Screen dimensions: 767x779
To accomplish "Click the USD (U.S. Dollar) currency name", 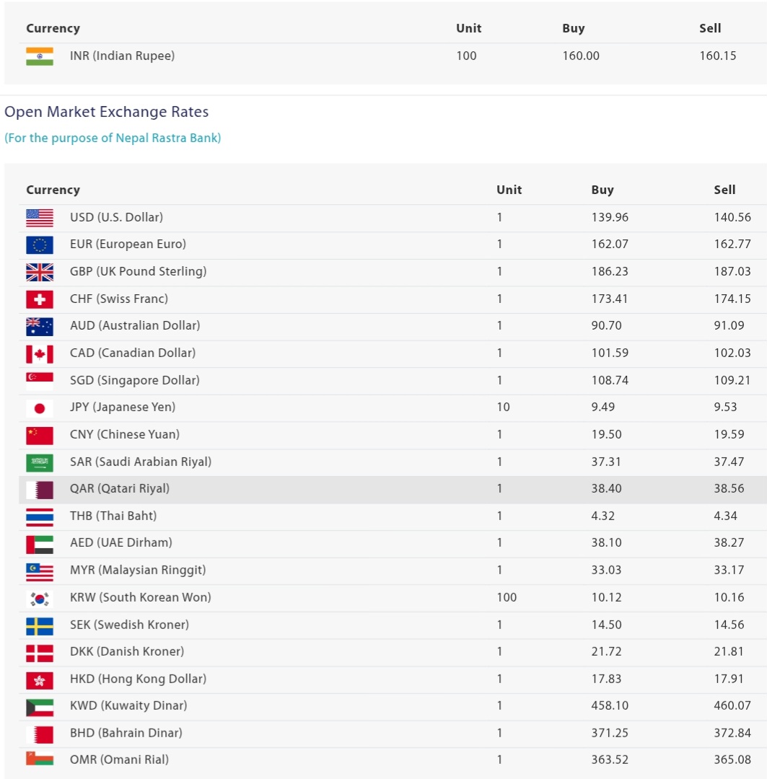I will 116,217.
